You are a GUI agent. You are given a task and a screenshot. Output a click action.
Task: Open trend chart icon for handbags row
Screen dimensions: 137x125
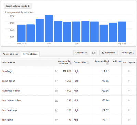(x=57, y=71)
